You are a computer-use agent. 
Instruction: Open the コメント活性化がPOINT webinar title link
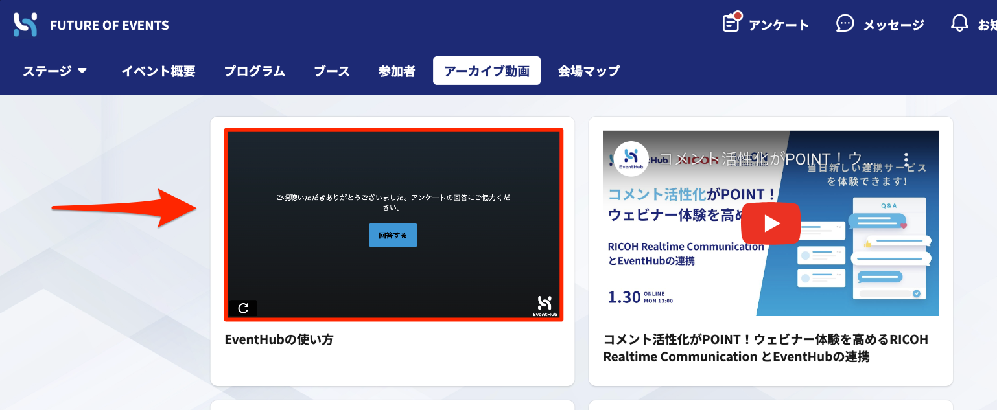pos(766,348)
